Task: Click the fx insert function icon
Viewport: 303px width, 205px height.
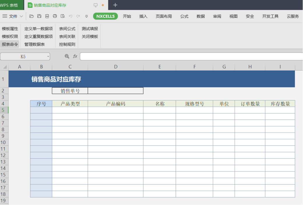Action: coord(75,56)
